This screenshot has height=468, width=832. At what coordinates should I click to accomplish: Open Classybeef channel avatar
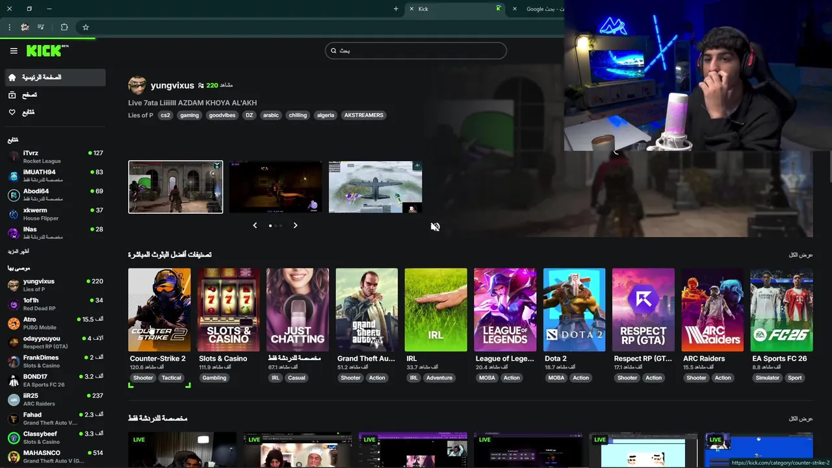coord(14,437)
